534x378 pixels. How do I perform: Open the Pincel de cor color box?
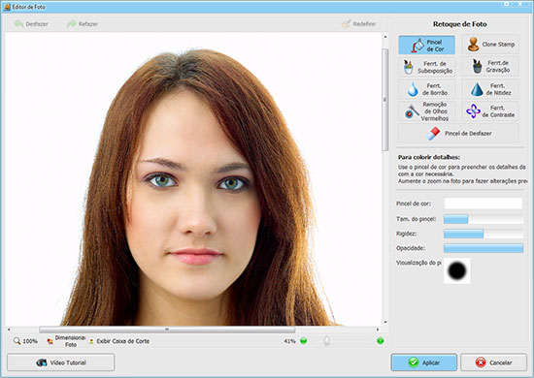[483, 204]
